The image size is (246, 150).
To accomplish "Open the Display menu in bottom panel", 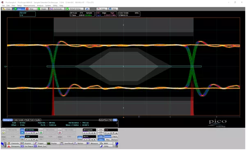I will tap(53, 143).
